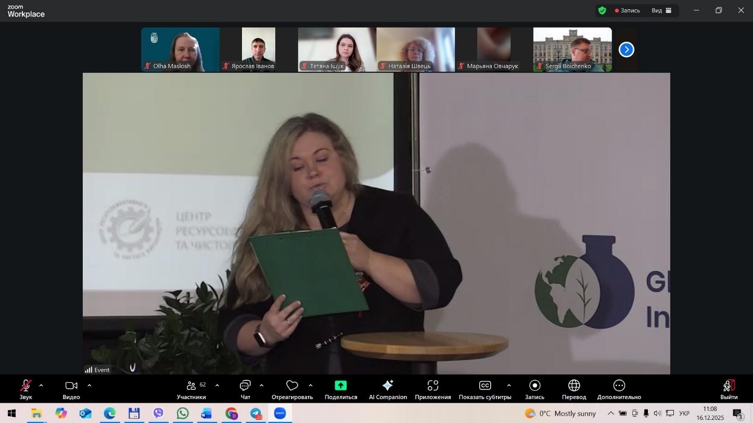Open the Participants panel icon
This screenshot has width=753, height=423.
pyautogui.click(x=191, y=386)
